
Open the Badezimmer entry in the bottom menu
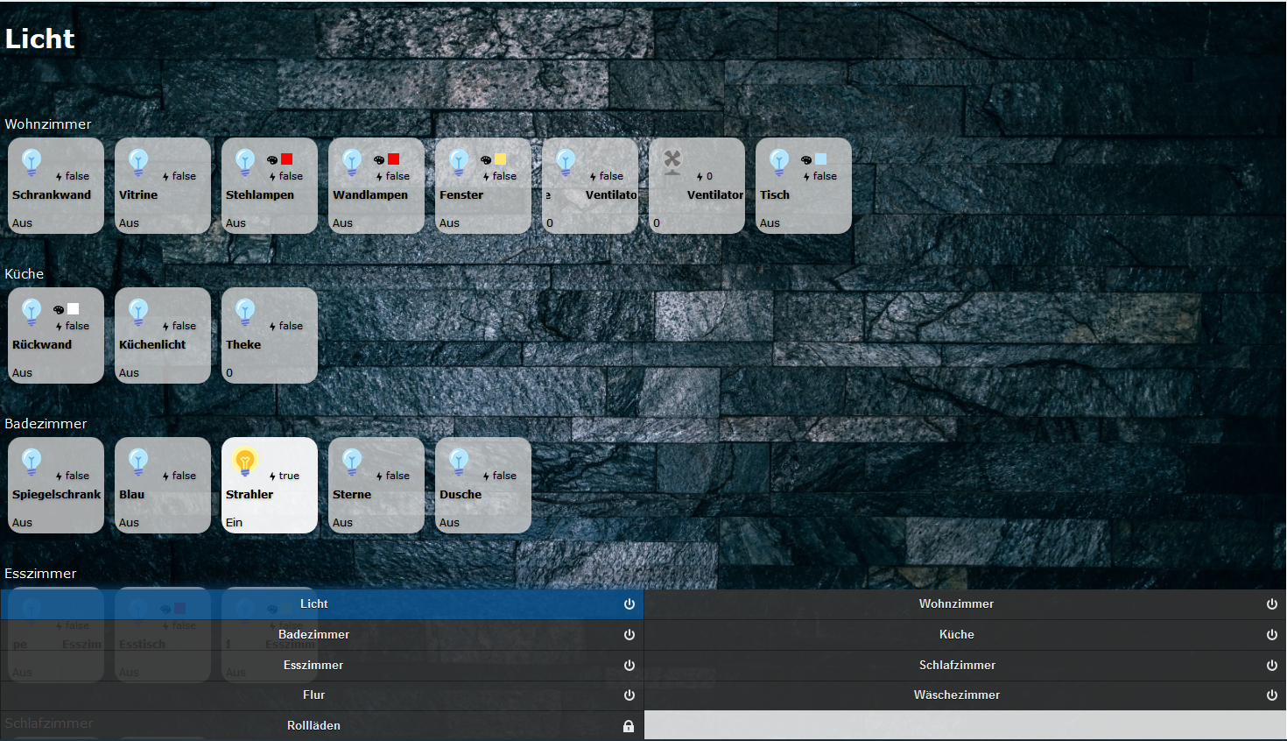click(322, 635)
